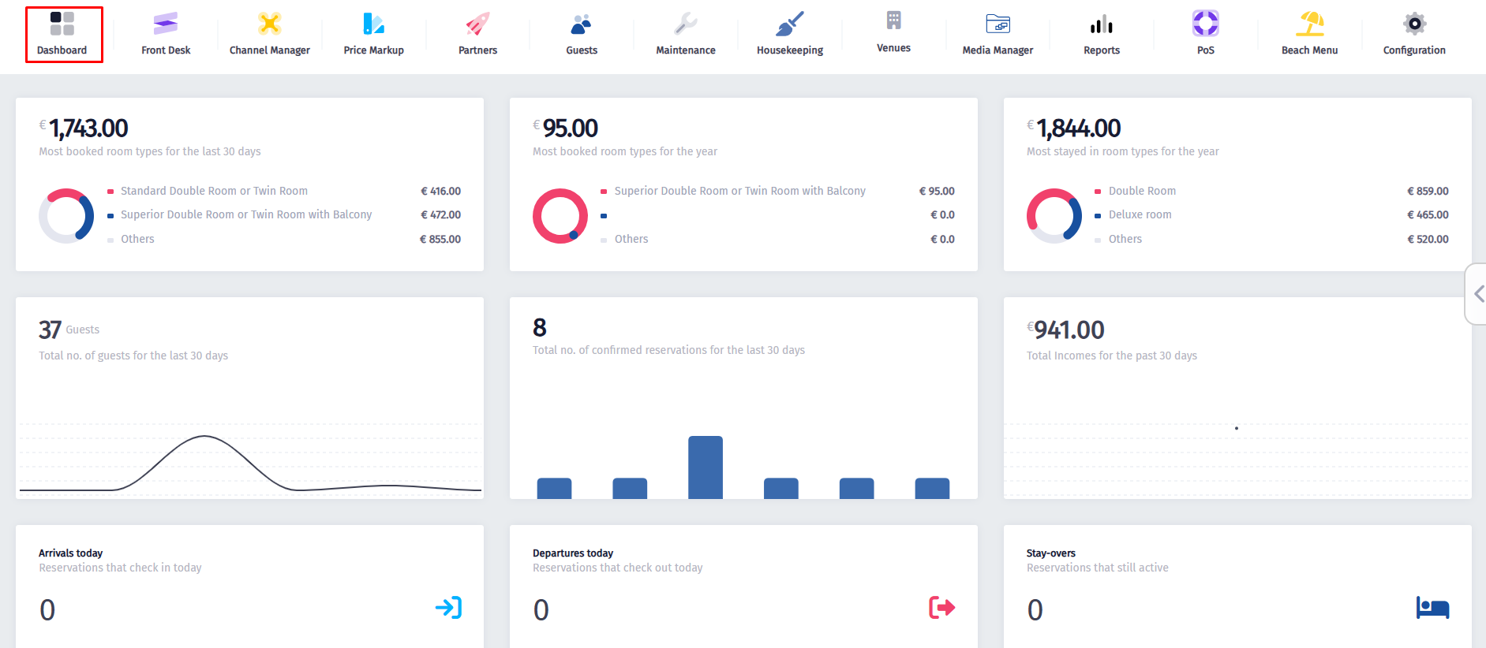Select the "Double Room" legend entry in most stayed card
This screenshot has height=648, width=1486.
click(x=1142, y=191)
